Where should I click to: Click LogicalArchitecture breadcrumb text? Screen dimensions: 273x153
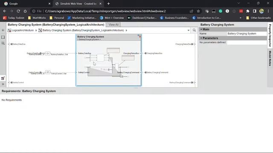point(23,30)
